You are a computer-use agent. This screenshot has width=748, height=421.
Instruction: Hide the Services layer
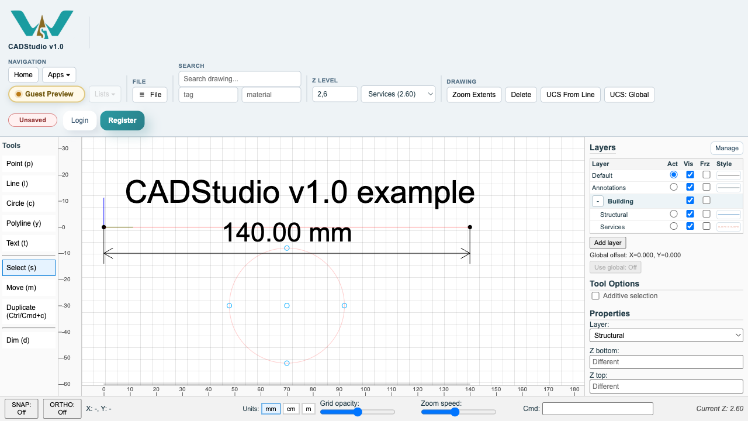pos(690,226)
